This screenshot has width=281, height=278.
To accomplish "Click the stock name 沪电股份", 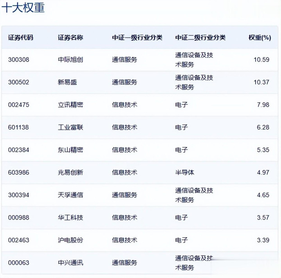I will tap(70, 240).
